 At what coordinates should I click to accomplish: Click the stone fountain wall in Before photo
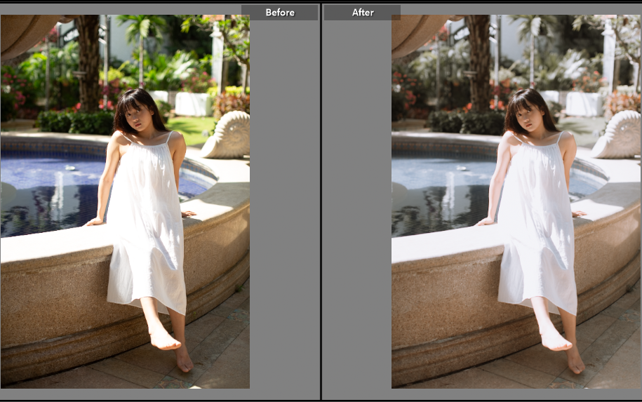point(56,295)
